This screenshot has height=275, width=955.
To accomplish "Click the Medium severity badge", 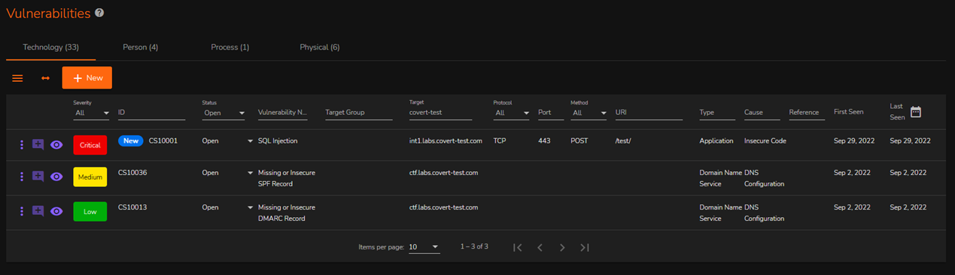I will click(x=90, y=177).
